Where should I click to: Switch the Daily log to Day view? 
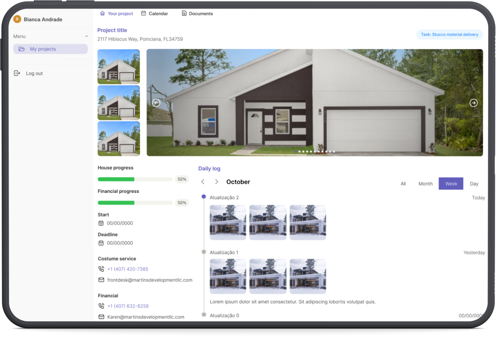[x=474, y=184]
